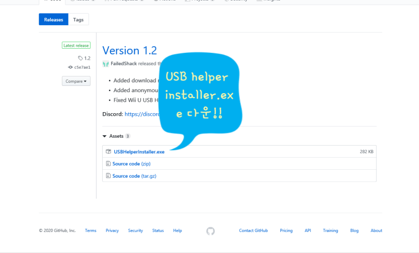
Task: Download Source code (tar.gz)
Action: point(135,176)
